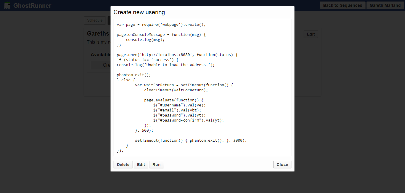
Task: Click the '$("#email").val(vbt);' line
Action: (x=177, y=110)
